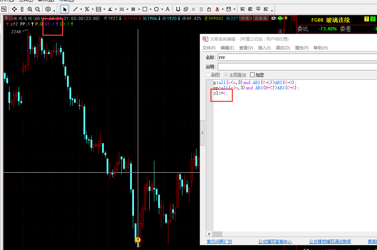Image resolution: width=377 pixels, height=250 pixels.
Task: Expand the rectangle tool dropdown arrow
Action: [x=150, y=9]
